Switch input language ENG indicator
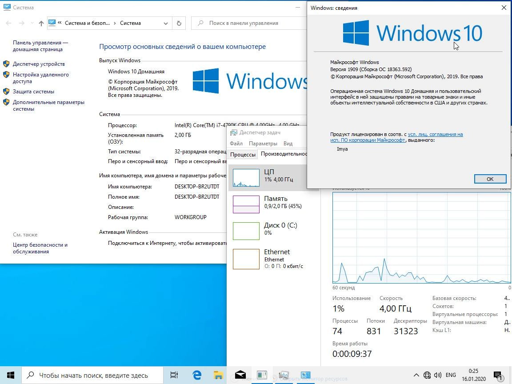Image resolution: width=512 pixels, height=384 pixels. click(451, 375)
